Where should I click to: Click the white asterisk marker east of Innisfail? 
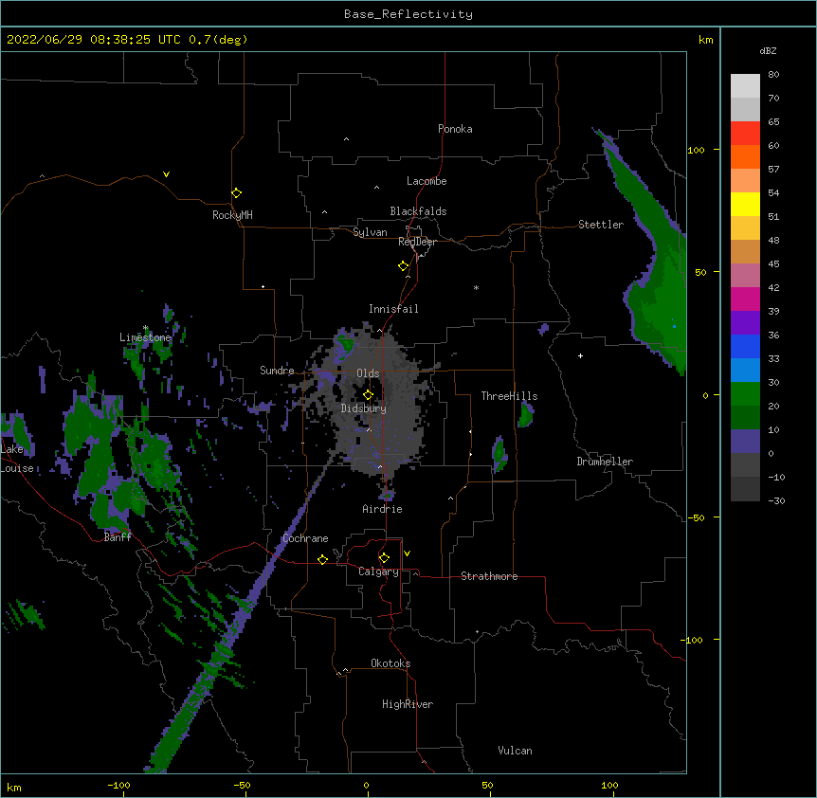pos(476,287)
